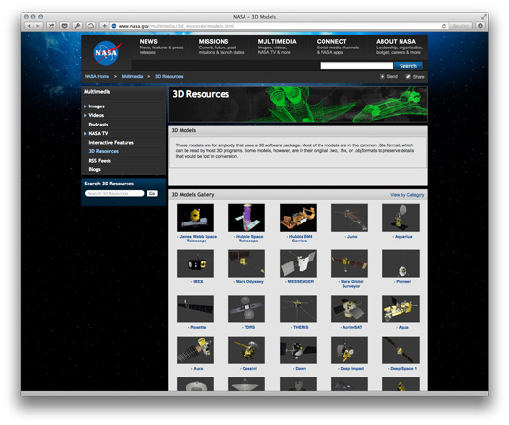Click View by Category link
This screenshot has width=509, height=425.
pyautogui.click(x=407, y=195)
